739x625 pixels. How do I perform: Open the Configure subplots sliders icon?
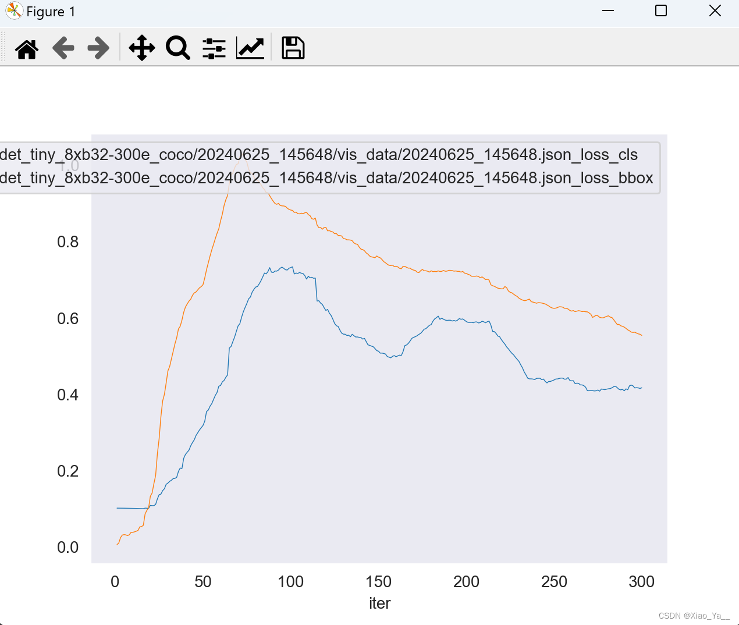(x=214, y=48)
